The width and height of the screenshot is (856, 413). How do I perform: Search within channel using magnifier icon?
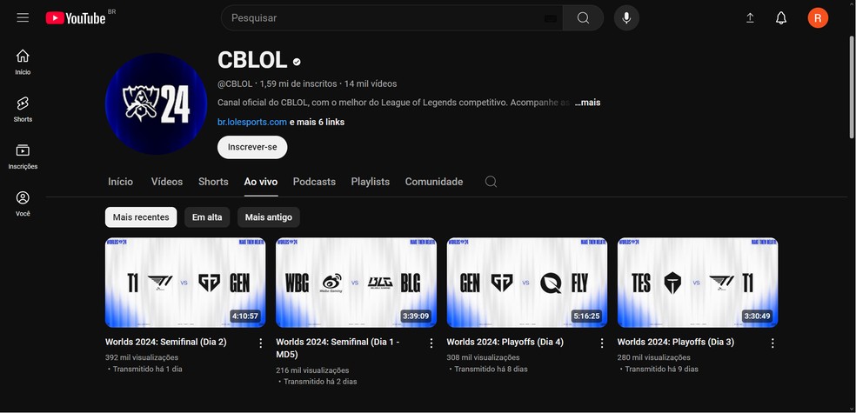click(491, 182)
